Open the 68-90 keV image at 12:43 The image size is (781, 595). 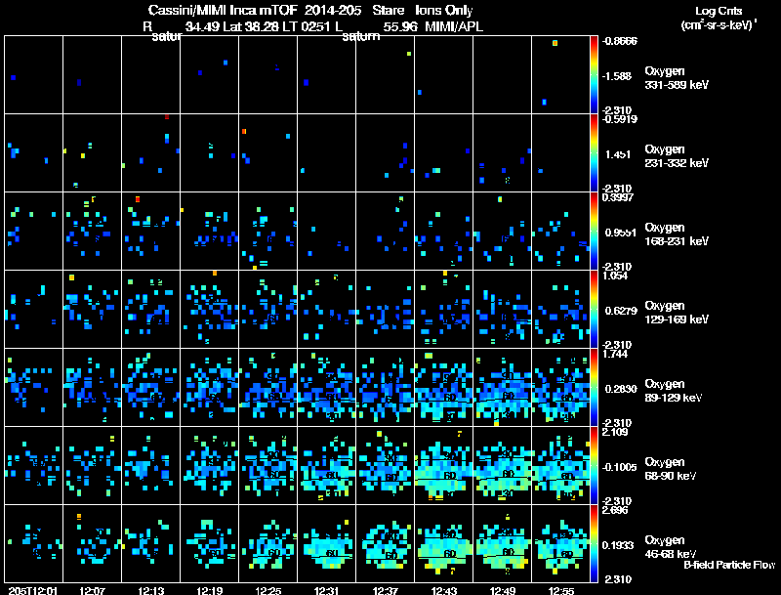pos(444,466)
